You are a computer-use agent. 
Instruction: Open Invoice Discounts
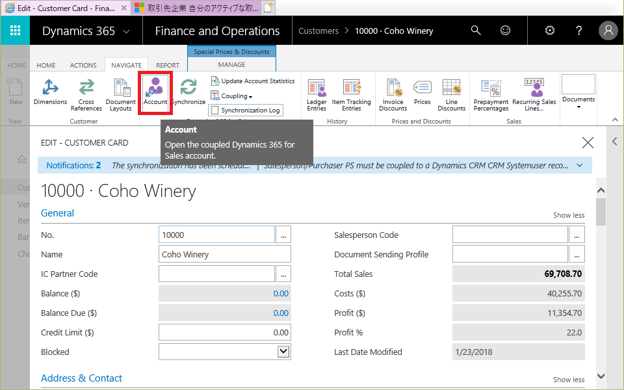tap(393, 96)
